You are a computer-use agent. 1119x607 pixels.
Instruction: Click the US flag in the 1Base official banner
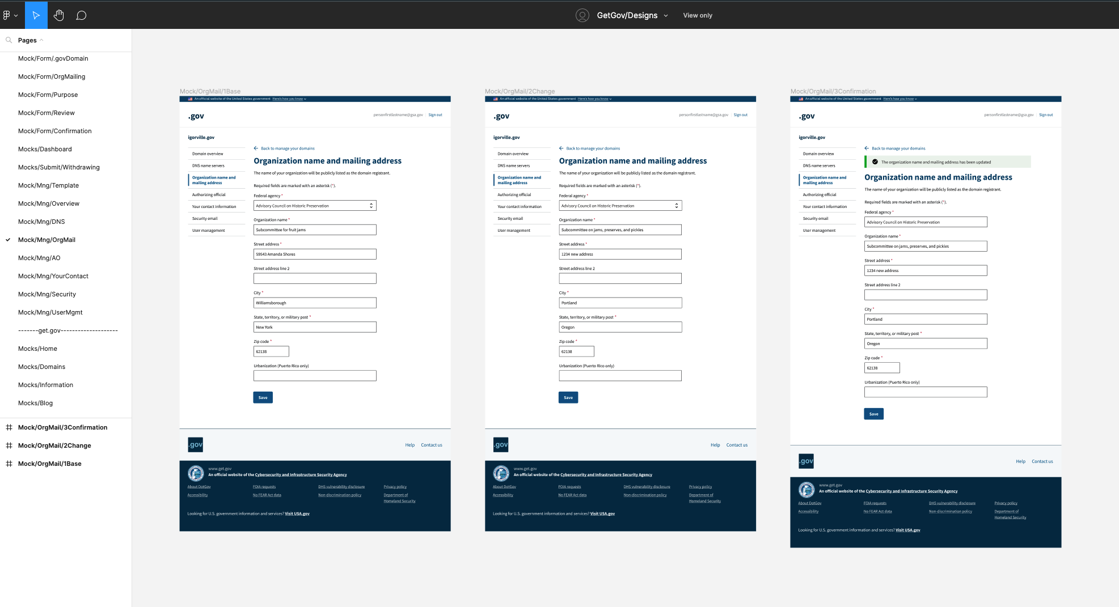pyautogui.click(x=189, y=98)
